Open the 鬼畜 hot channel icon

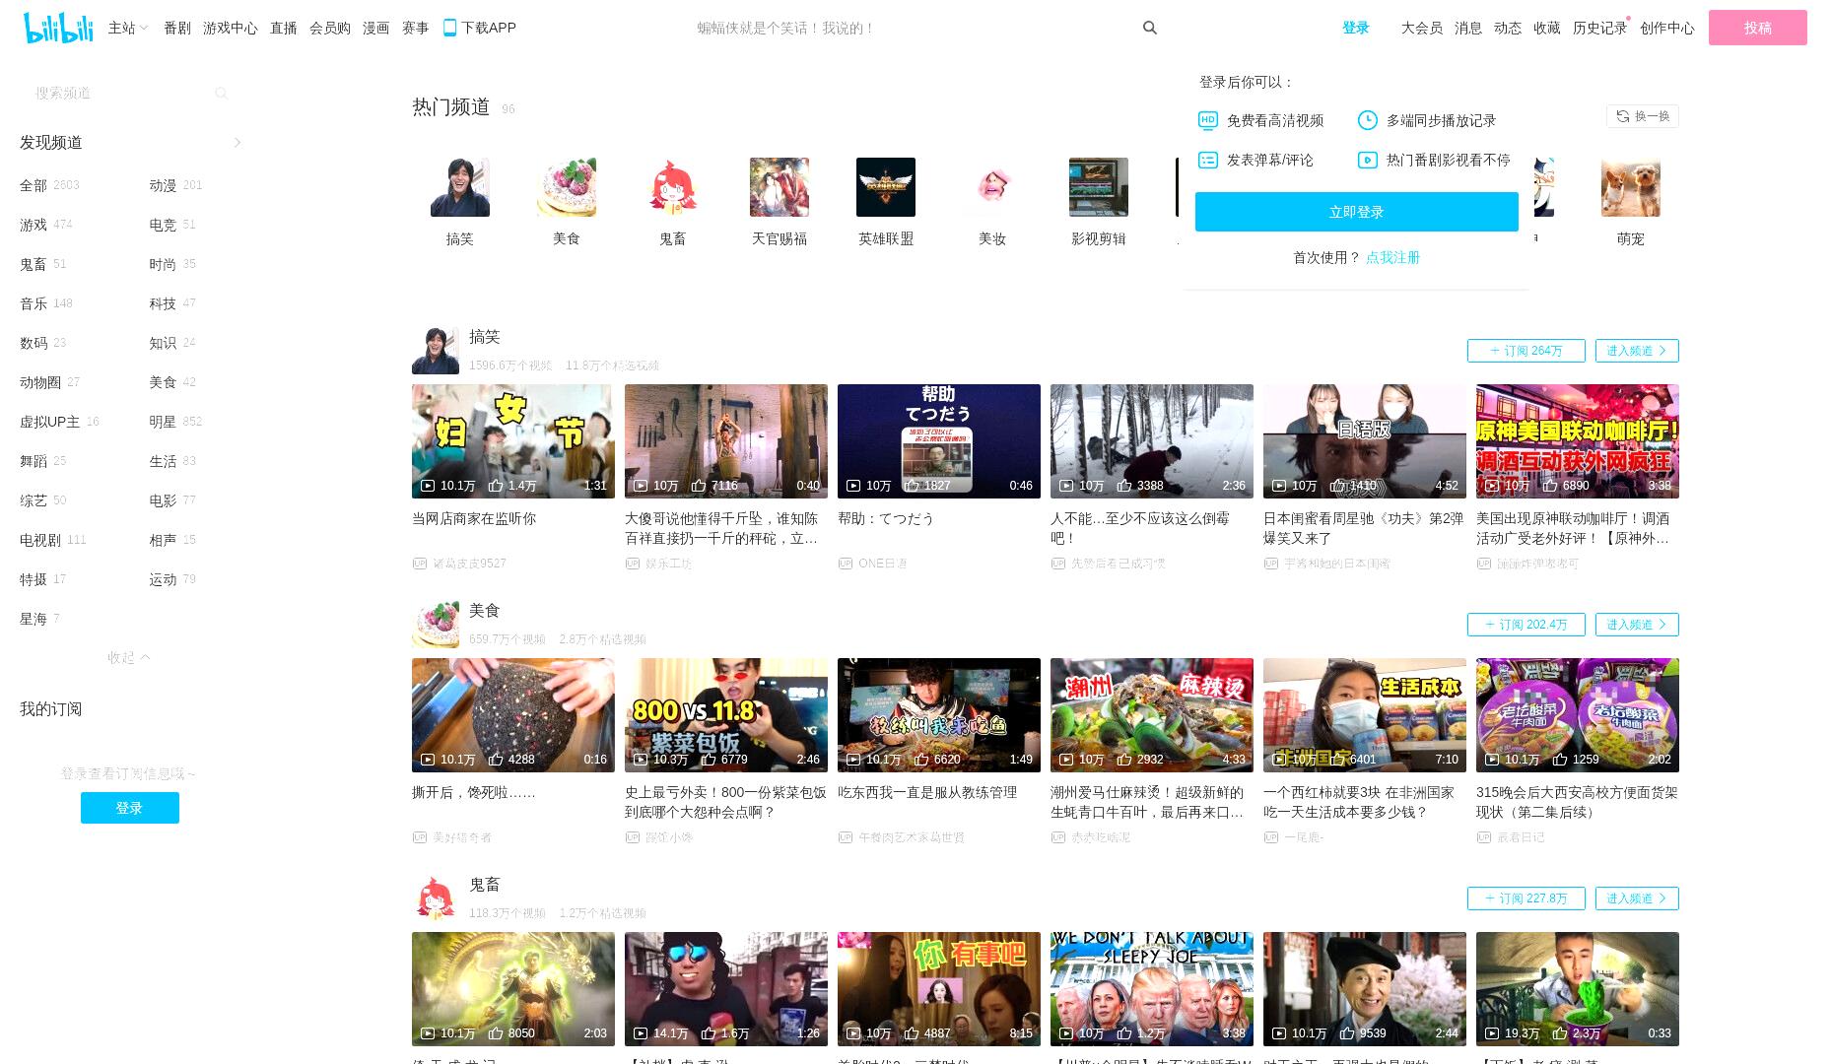[x=673, y=187]
